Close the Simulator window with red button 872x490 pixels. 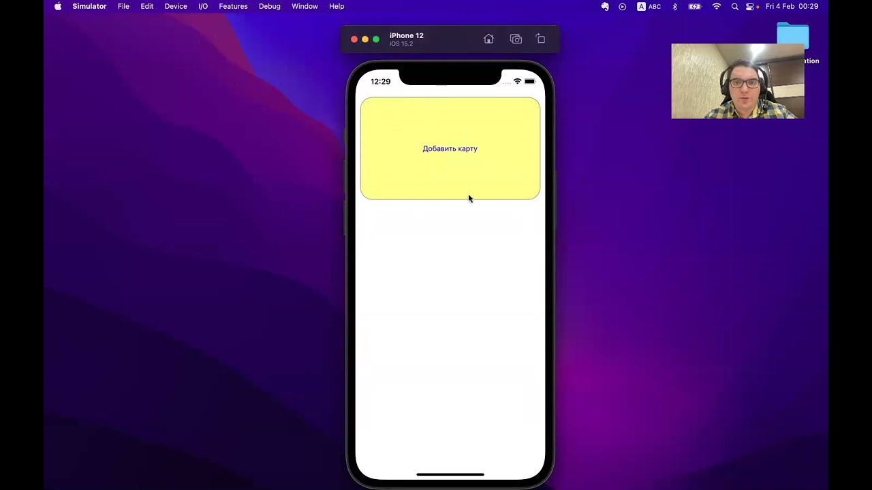[354, 39]
